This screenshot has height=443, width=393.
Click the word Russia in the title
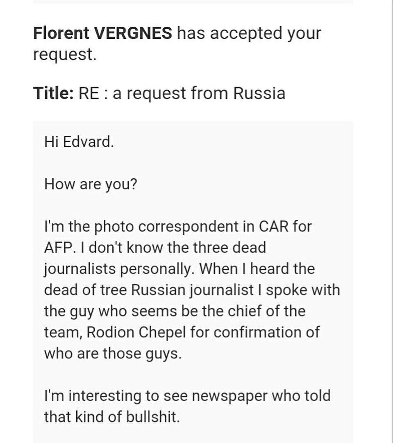(259, 93)
